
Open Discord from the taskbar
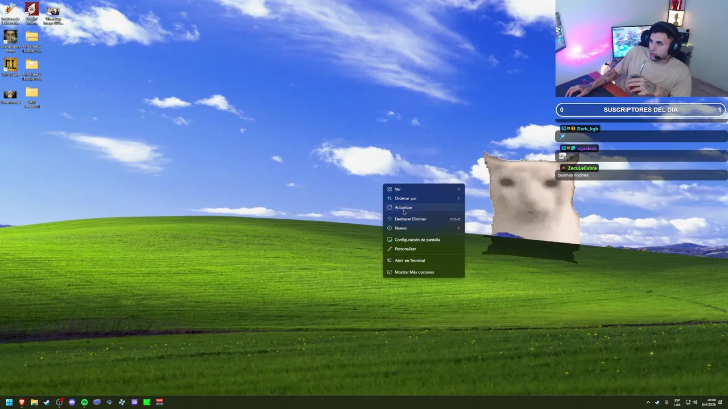pos(72,402)
